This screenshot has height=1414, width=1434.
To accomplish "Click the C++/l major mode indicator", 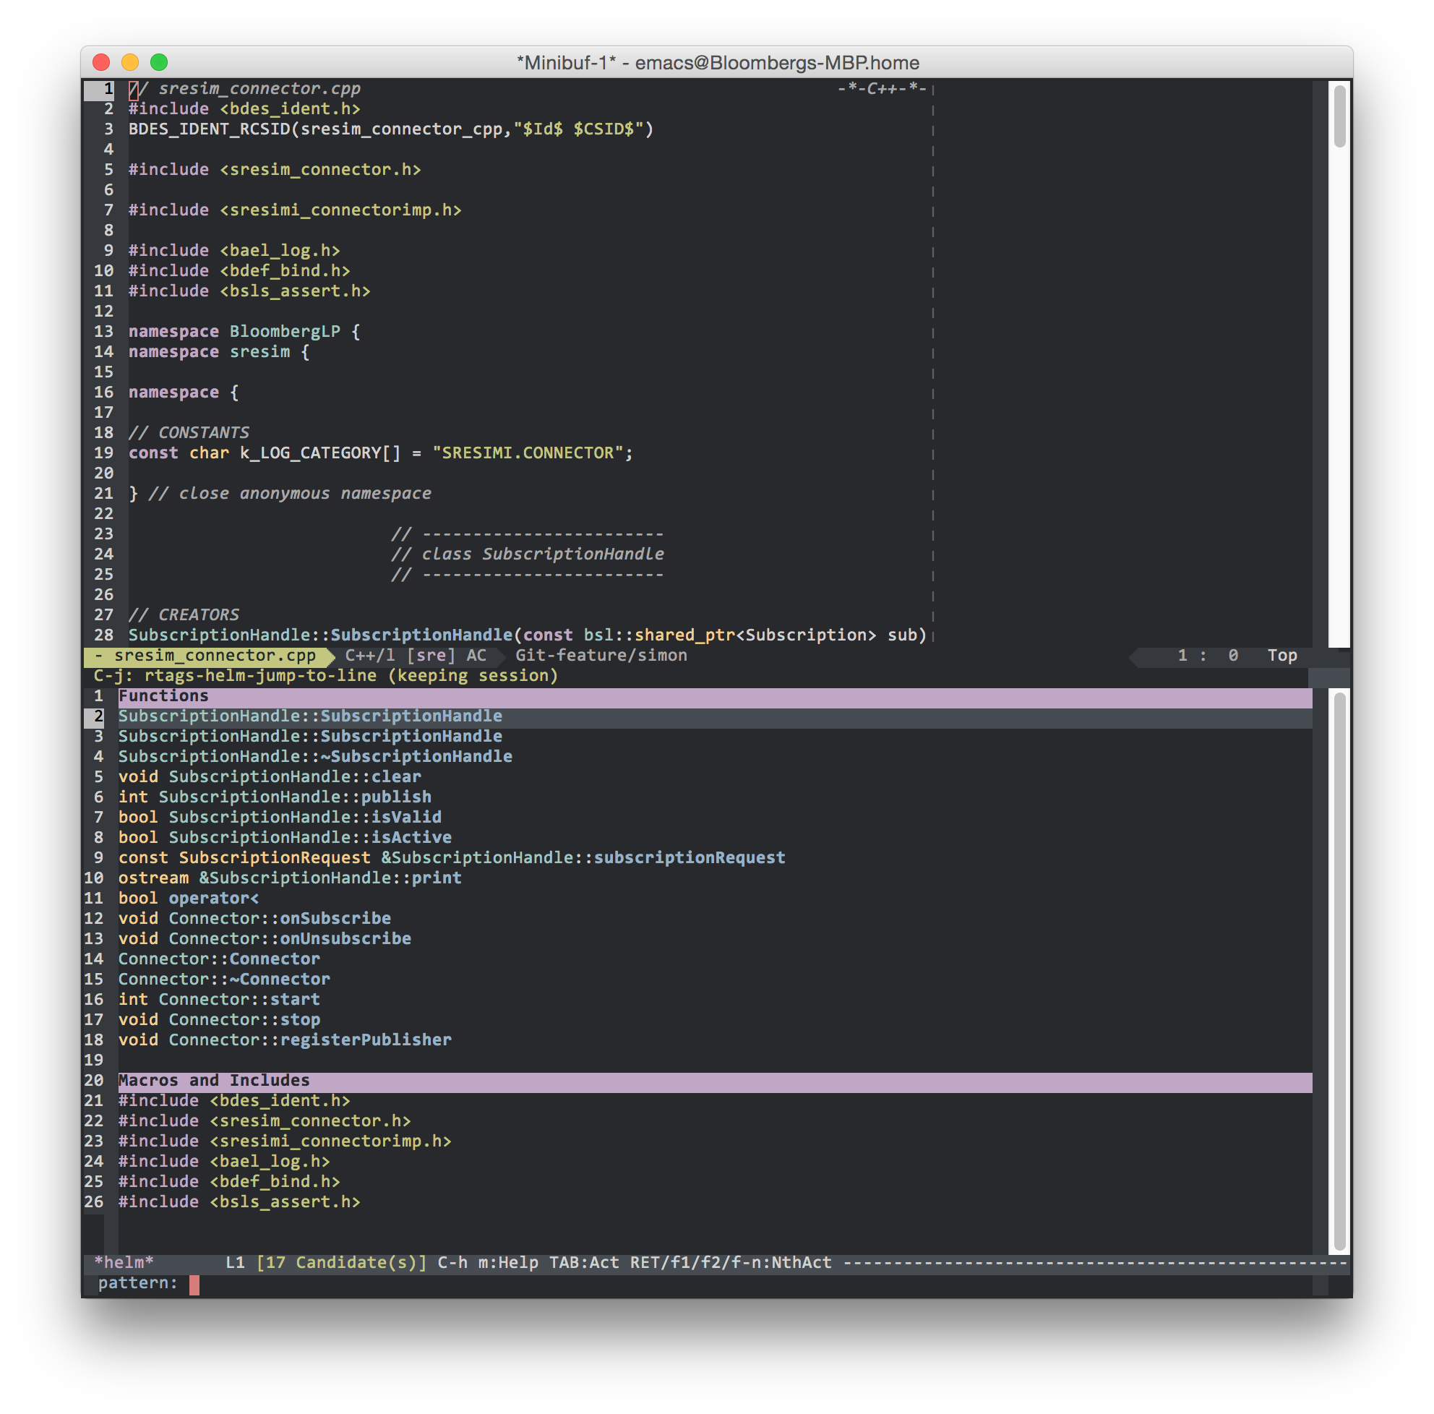I will (x=369, y=656).
